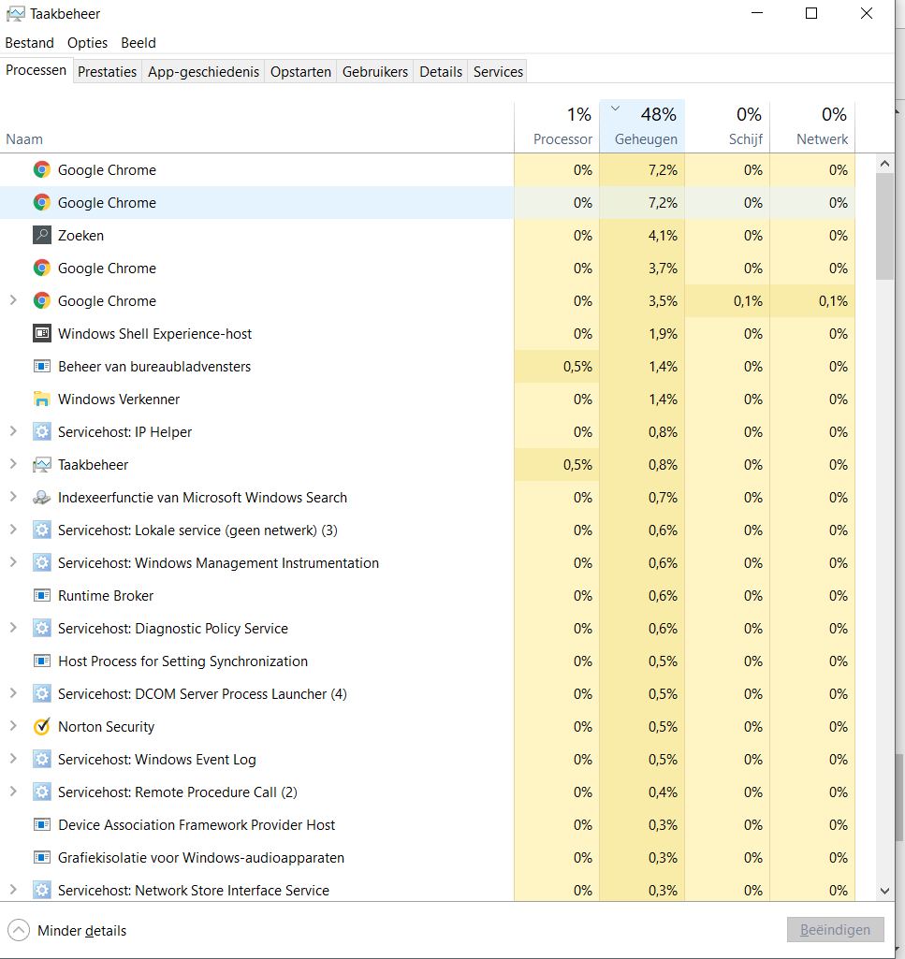Collapse view using Minder details arrow

point(19,930)
